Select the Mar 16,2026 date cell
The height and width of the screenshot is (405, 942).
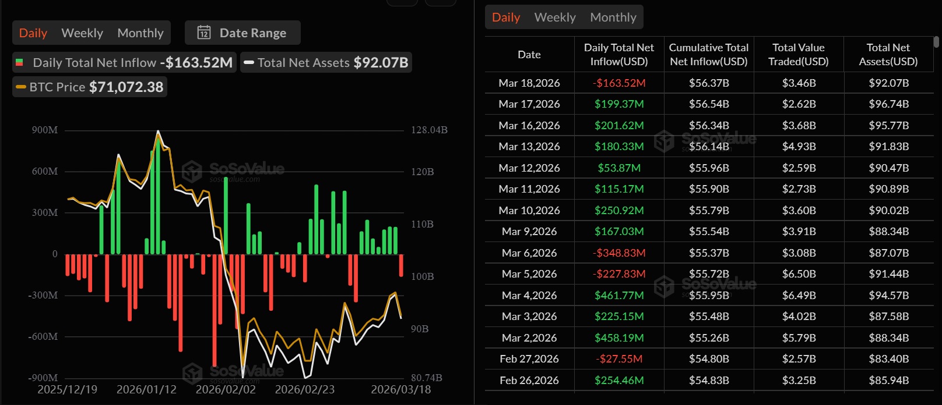(529, 126)
